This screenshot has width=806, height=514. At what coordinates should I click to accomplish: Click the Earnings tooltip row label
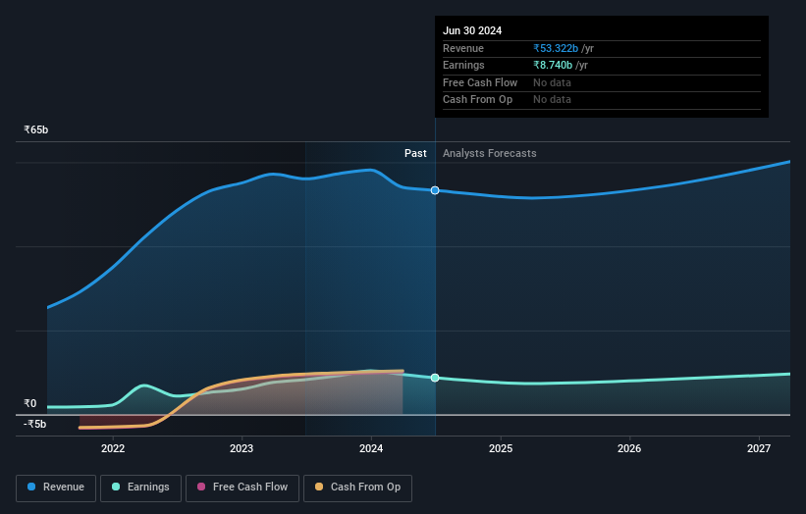463,65
